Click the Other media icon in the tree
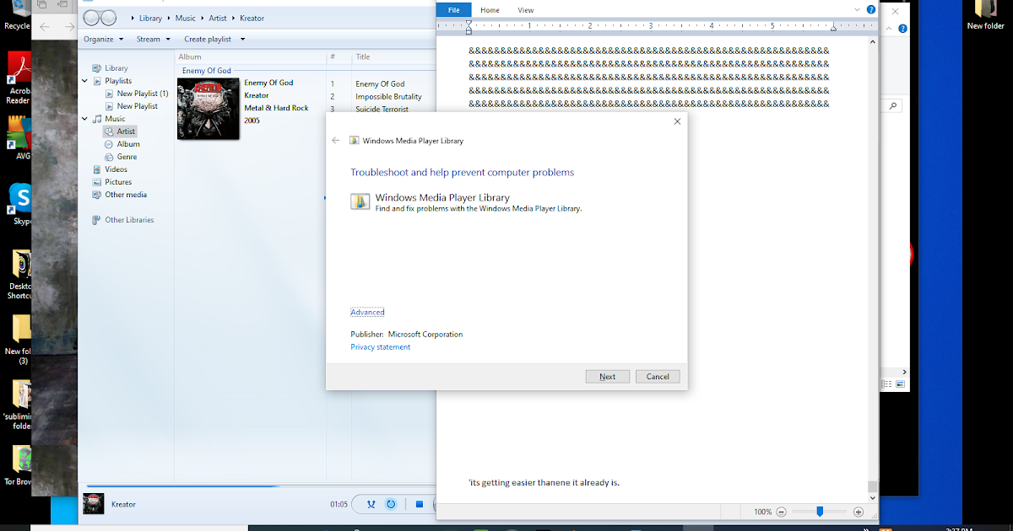Image resolution: width=1013 pixels, height=531 pixels. 98,195
